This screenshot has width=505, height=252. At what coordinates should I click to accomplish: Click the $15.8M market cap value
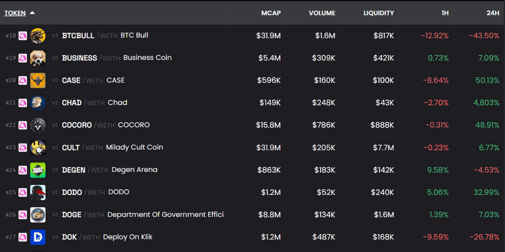pyautogui.click(x=268, y=125)
